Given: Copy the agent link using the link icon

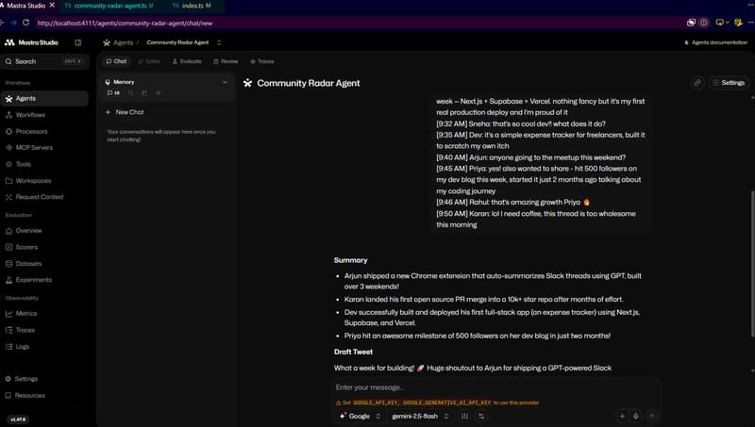Looking at the screenshot, I should click(697, 83).
